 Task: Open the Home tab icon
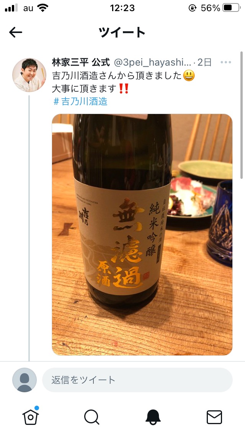(x=31, y=416)
